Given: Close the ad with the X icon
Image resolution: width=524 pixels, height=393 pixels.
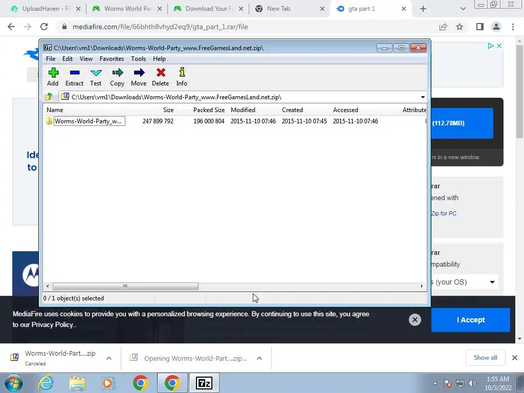Looking at the screenshot, I should click(x=499, y=46).
